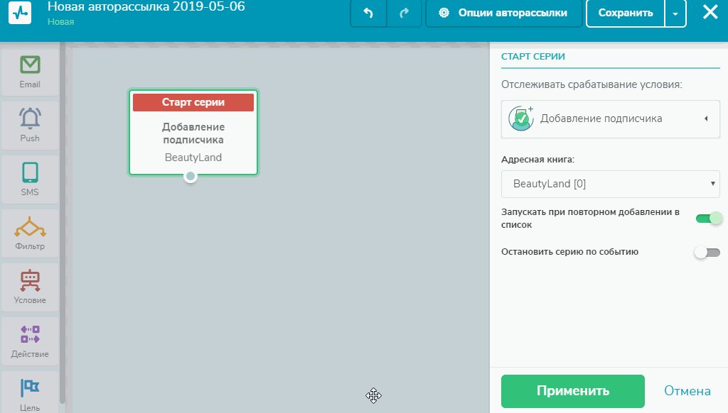Click the Новая status label under the title
The height and width of the screenshot is (413, 728).
coord(60,22)
